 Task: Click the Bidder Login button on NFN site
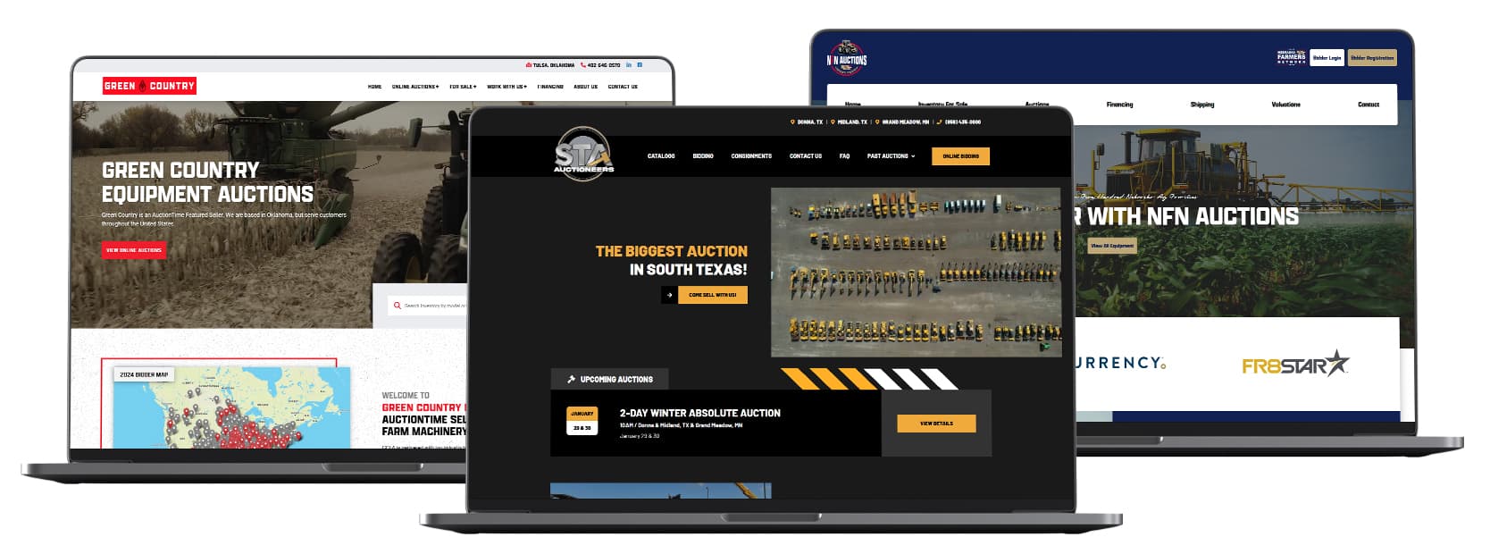point(1327,58)
